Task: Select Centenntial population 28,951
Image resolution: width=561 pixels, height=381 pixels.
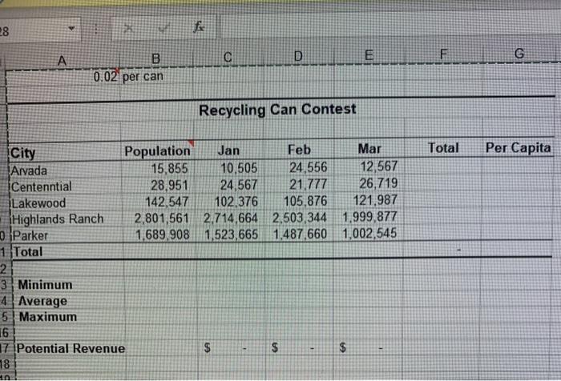Action: pos(159,185)
